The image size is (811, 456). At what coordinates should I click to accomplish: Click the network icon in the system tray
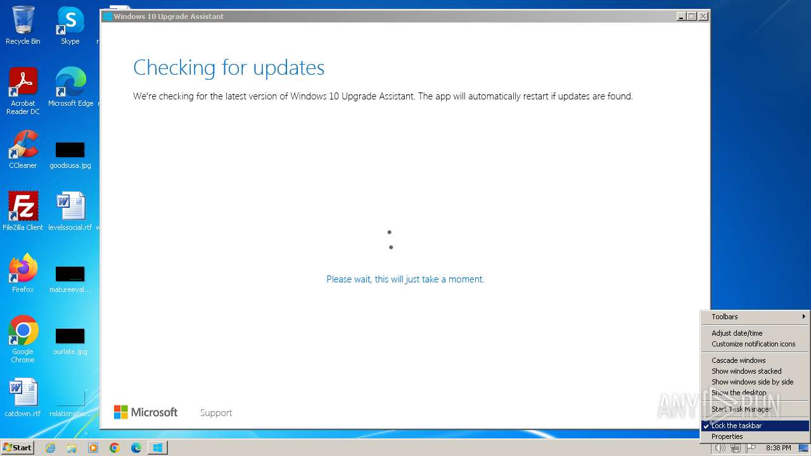point(736,448)
